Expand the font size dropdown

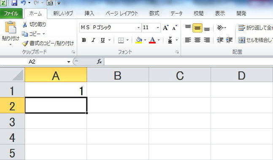(158, 27)
